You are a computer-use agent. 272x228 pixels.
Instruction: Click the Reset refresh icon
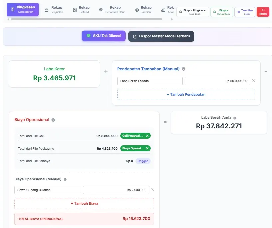[x=263, y=10]
